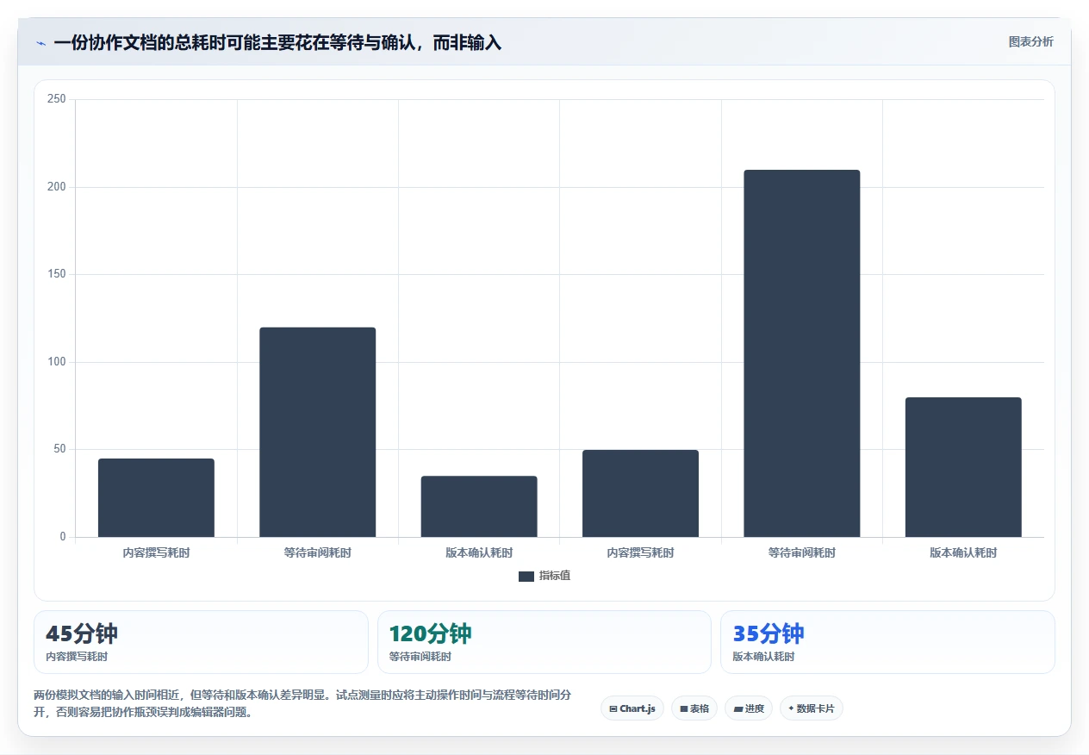Click the chart title 一份协作文档的总耗时

coord(277,43)
